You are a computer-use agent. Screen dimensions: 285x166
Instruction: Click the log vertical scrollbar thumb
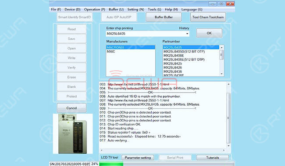(228, 118)
